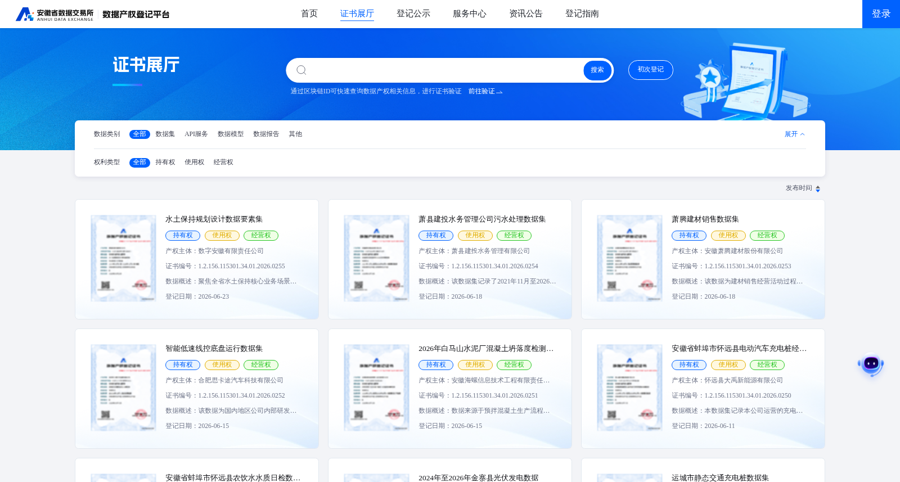Filter by 数据模型 category
The width and height of the screenshot is (900, 482).
pos(231,134)
